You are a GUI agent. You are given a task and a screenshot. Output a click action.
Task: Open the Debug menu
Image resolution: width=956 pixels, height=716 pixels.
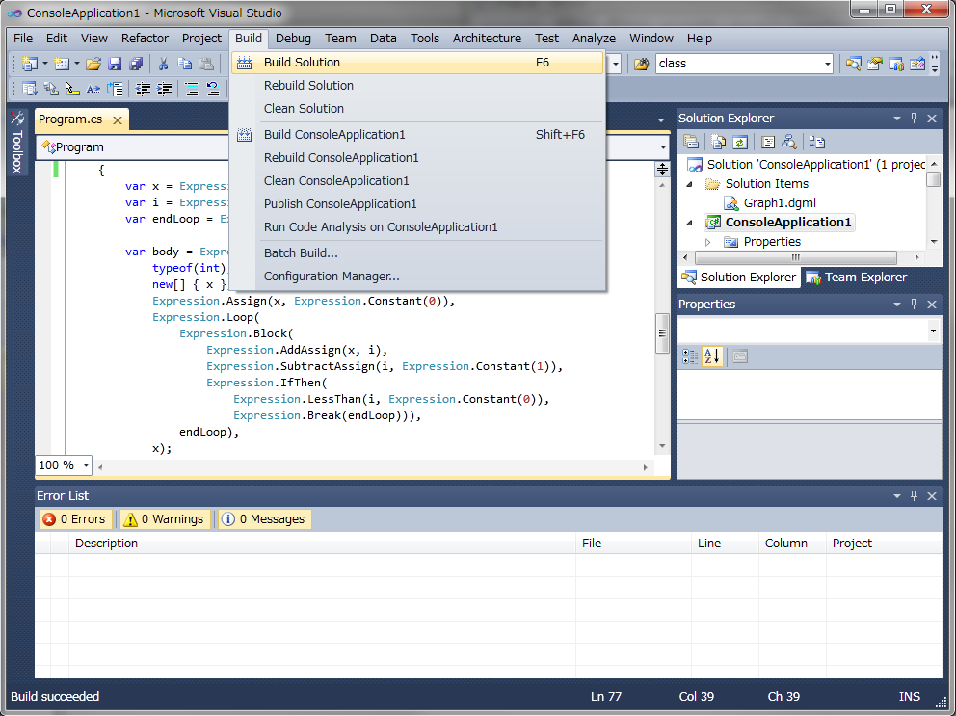pos(293,38)
